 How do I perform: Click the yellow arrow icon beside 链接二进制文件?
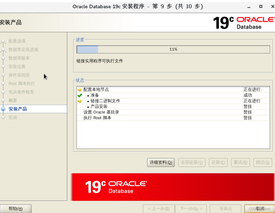80,101
